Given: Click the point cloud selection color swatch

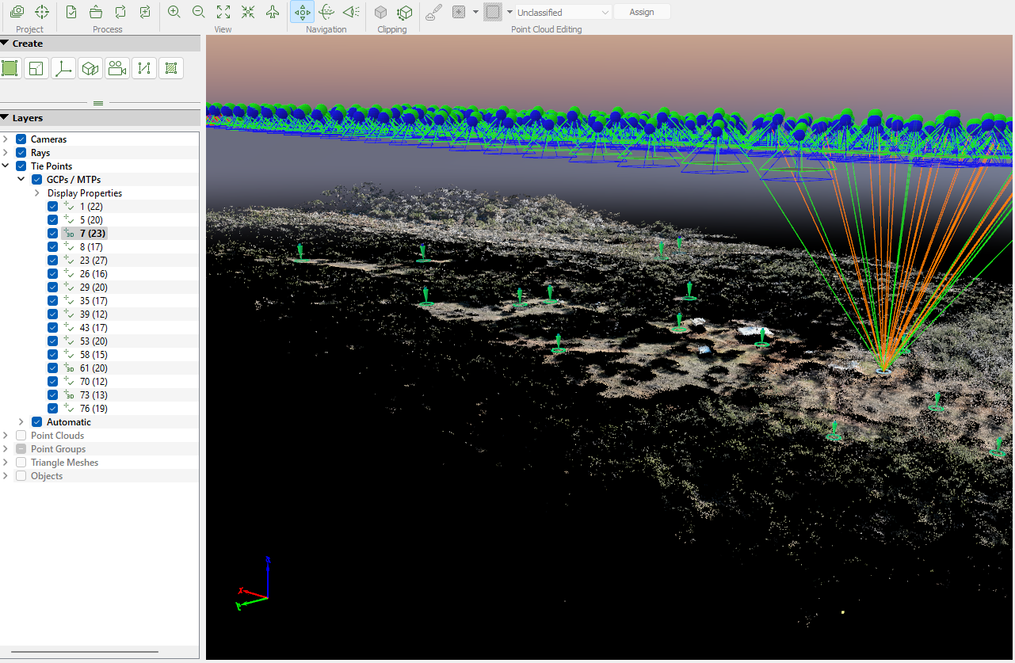Looking at the screenshot, I should [x=493, y=13].
